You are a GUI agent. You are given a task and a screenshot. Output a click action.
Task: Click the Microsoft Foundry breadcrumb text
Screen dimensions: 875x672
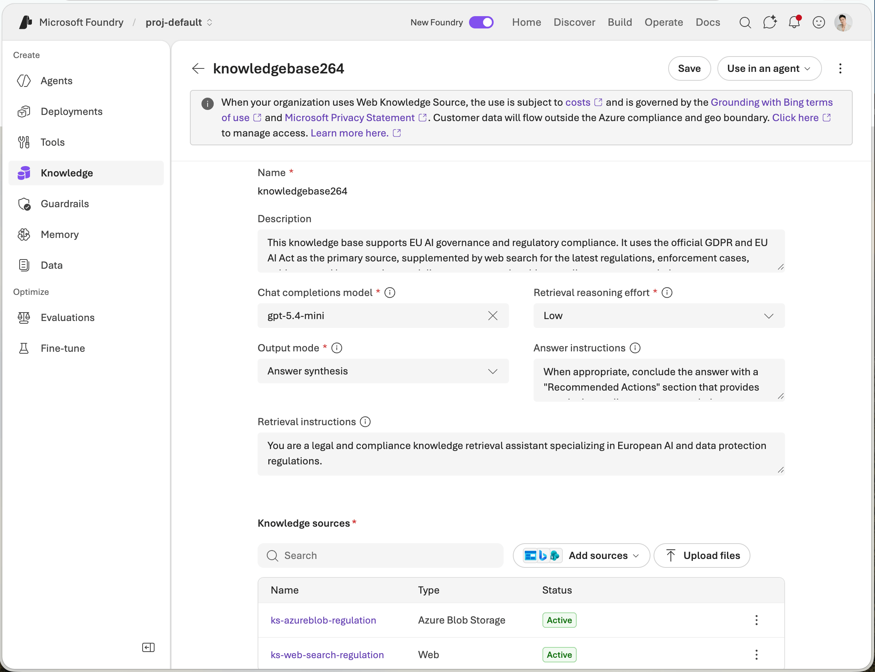[x=81, y=22]
